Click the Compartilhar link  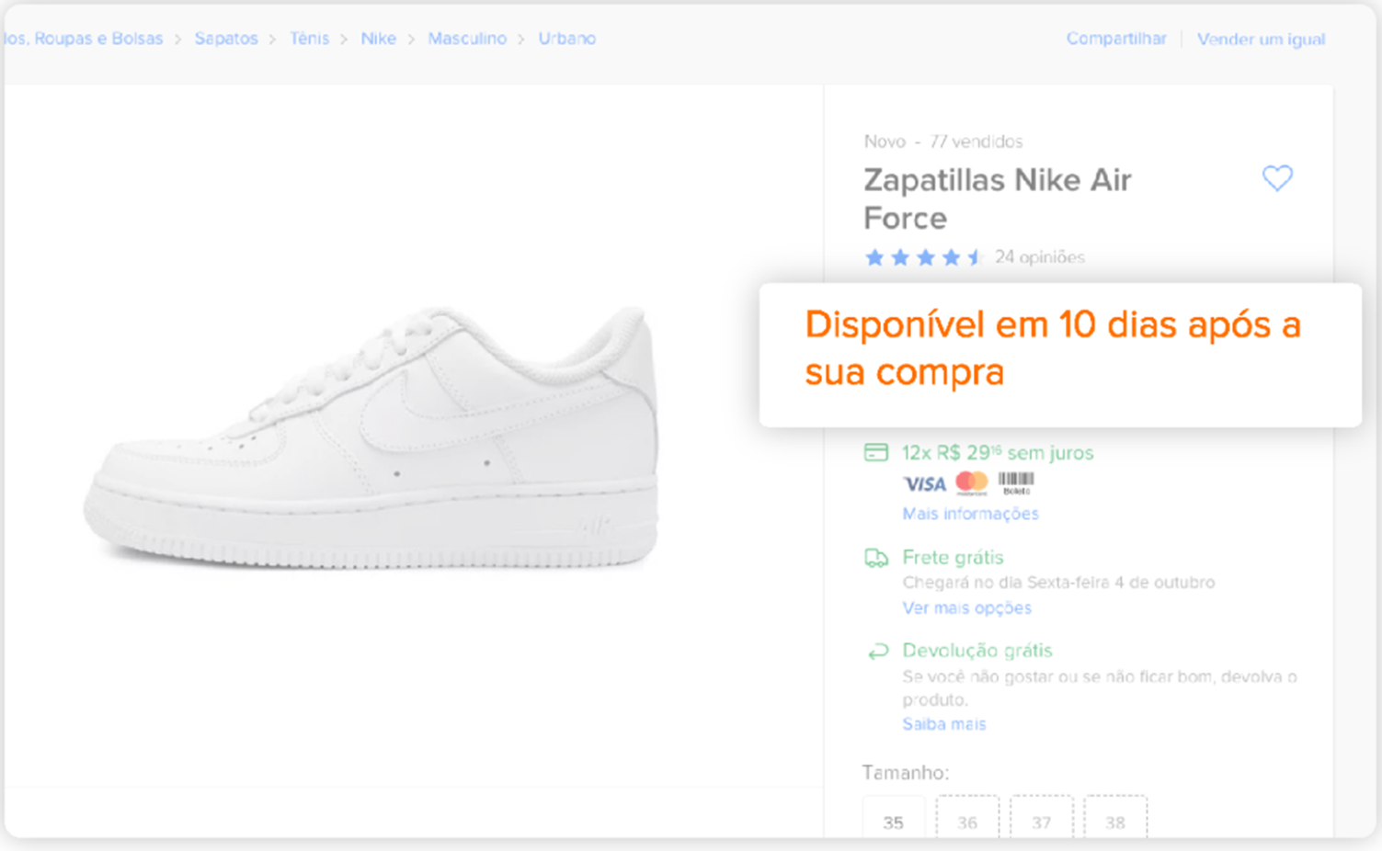[x=1116, y=39]
